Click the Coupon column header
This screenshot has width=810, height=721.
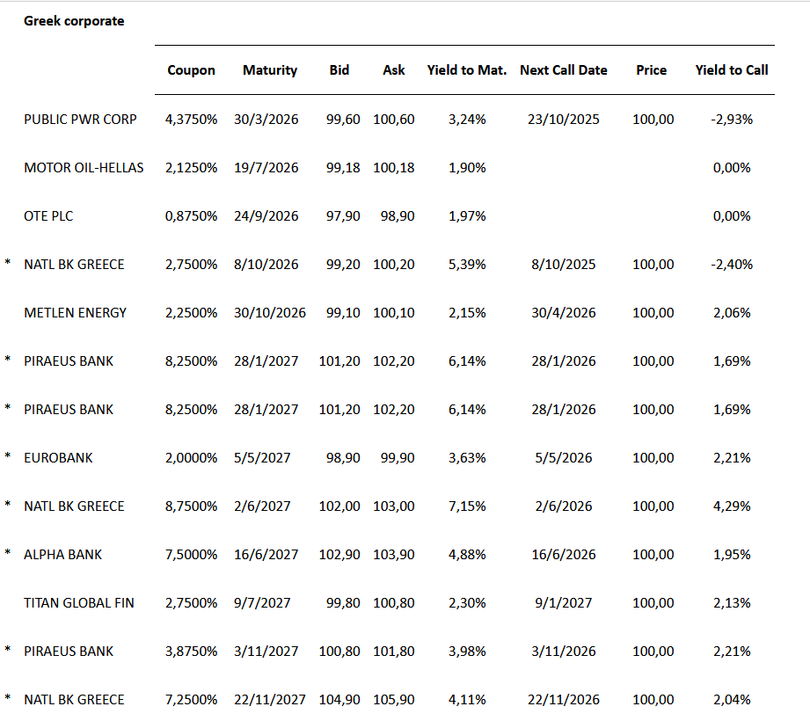[x=191, y=70]
